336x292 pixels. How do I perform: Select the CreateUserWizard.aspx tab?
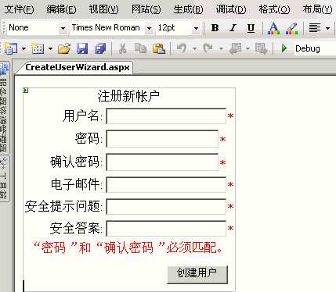click(78, 67)
